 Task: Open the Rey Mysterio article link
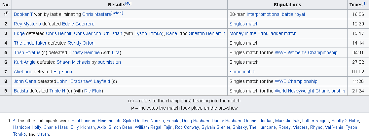[x=27, y=24]
